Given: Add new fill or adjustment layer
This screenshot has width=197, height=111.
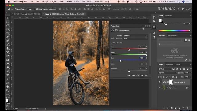Looking at the screenshot, I should pyautogui.click(x=175, y=108).
